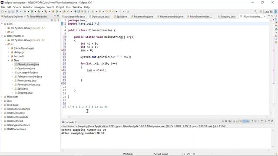278x156 pixels.
Task: Maximize the Console view
Action: point(272,121)
